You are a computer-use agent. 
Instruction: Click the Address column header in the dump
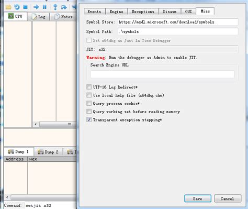16,159
